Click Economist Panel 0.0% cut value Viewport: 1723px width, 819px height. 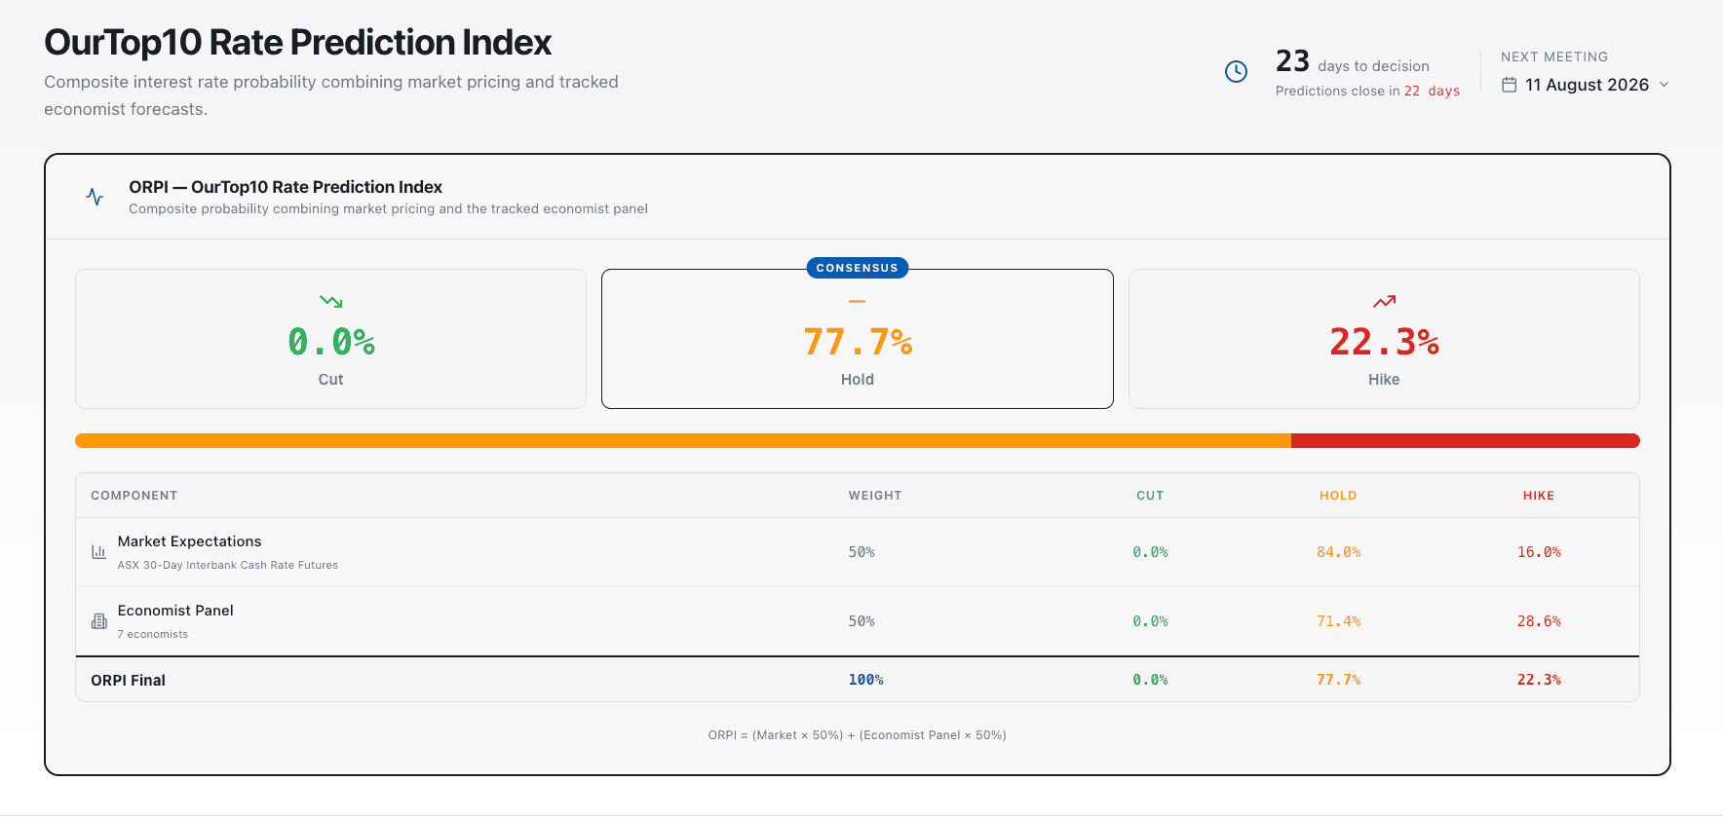point(1150,621)
